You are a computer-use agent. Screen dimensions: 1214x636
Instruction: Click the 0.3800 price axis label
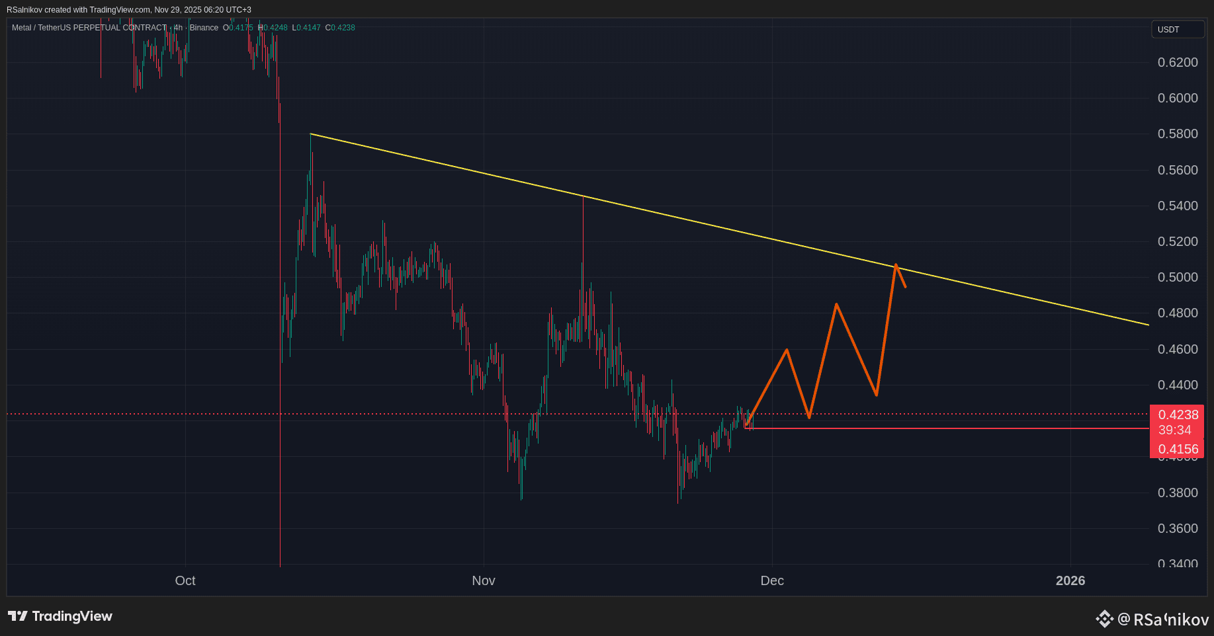coord(1178,493)
